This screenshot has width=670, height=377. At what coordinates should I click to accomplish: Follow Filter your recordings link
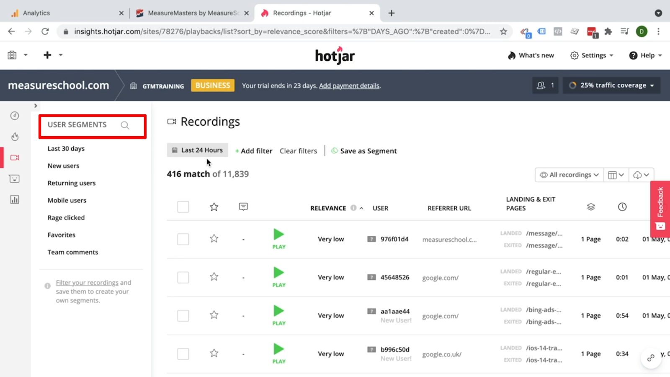click(87, 283)
